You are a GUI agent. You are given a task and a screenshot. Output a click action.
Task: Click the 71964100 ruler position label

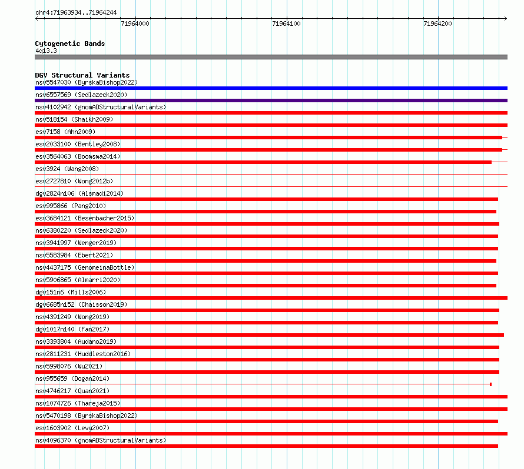point(286,24)
